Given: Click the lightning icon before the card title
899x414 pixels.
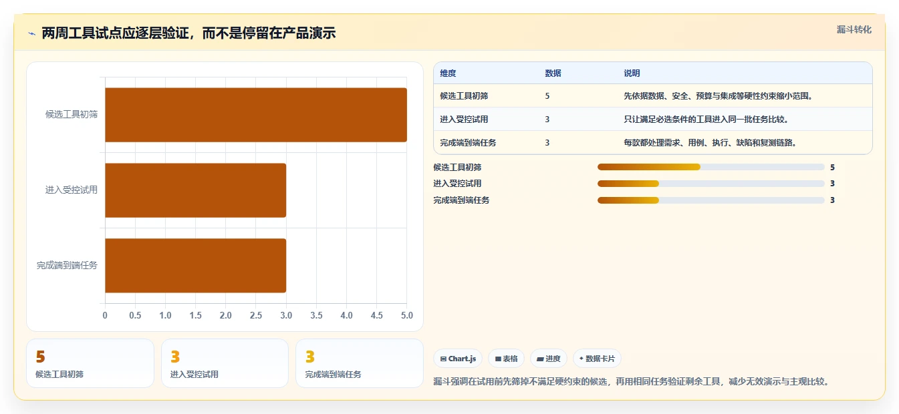Looking at the screenshot, I should coord(32,33).
